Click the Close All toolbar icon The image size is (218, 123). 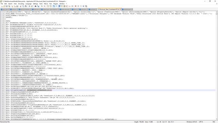[15, 6]
